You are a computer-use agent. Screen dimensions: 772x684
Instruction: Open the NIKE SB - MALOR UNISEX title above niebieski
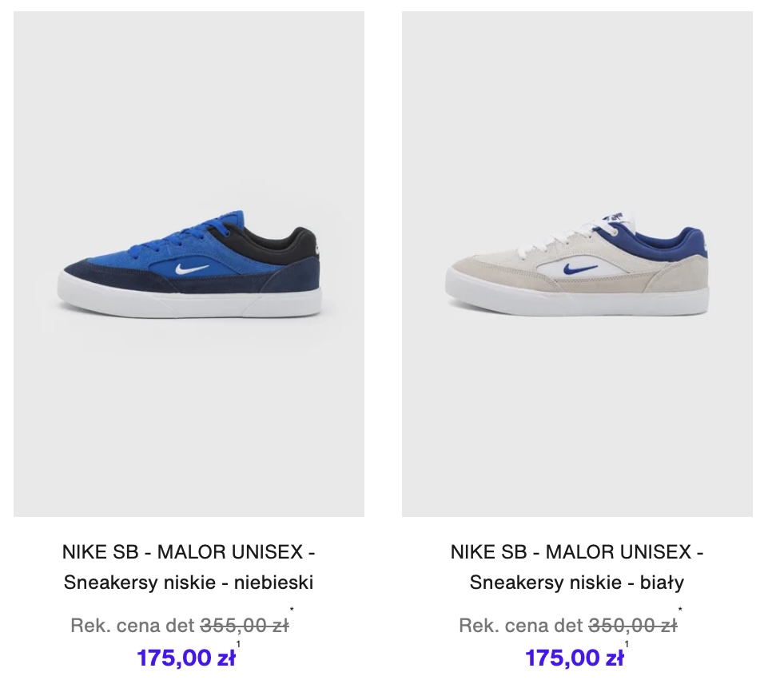tap(189, 552)
